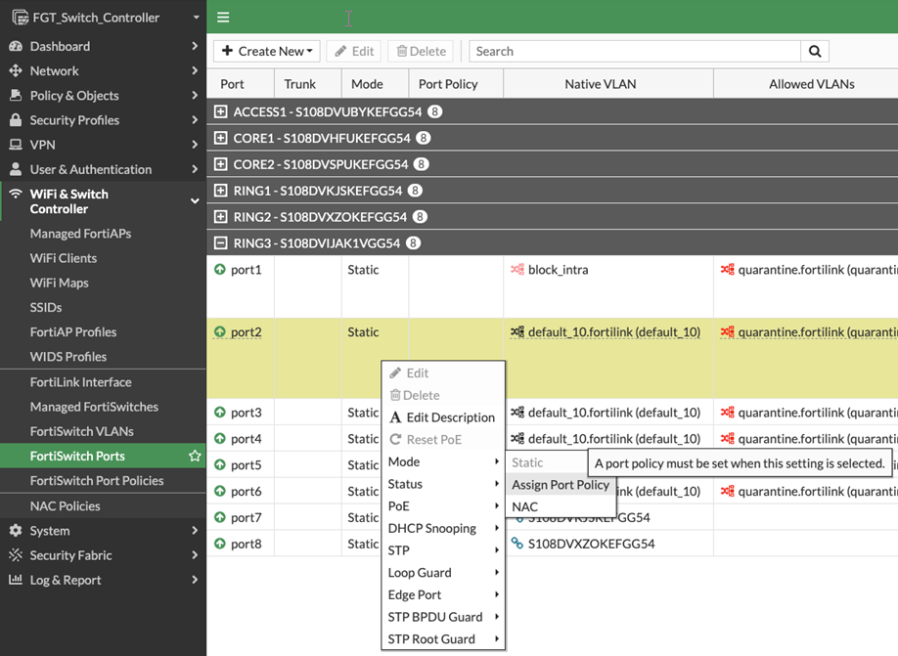Click the Search input field
Screen dimensions: 898x656
(x=635, y=52)
